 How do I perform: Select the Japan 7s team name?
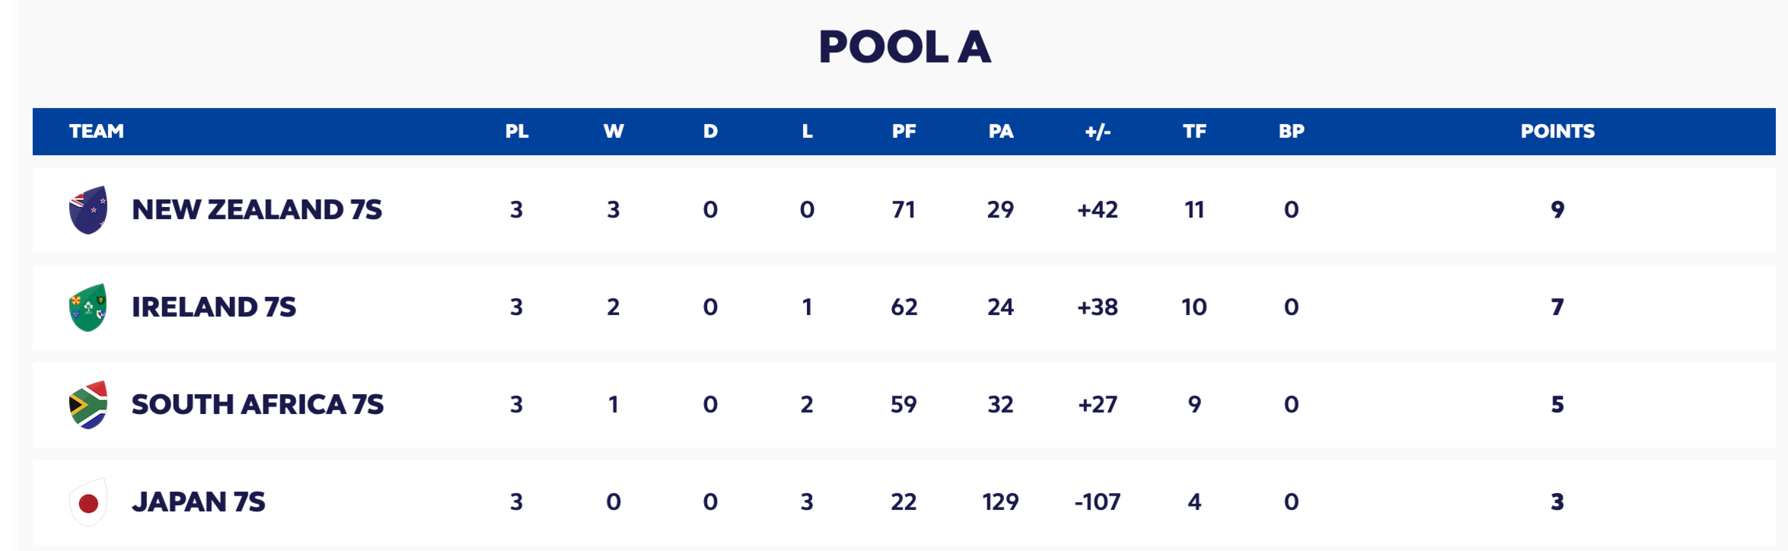coord(198,502)
